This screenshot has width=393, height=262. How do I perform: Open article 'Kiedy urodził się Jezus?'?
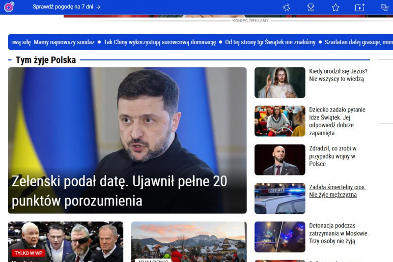[338, 75]
